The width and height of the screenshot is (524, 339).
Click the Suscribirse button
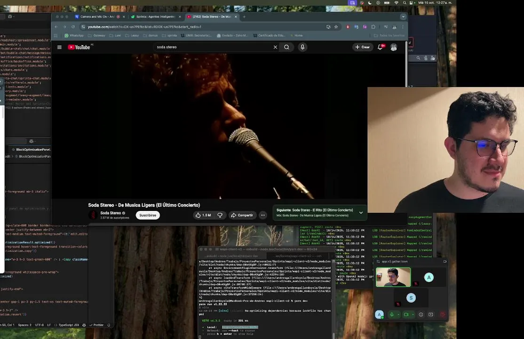point(148,215)
